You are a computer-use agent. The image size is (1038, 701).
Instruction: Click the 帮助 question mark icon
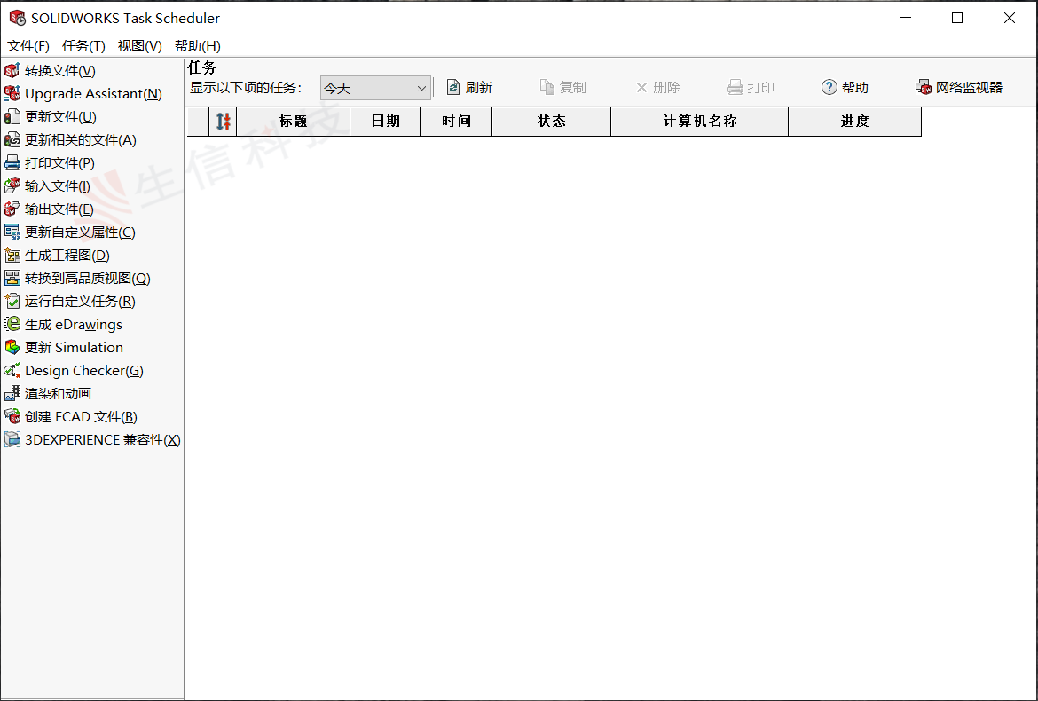pos(829,87)
